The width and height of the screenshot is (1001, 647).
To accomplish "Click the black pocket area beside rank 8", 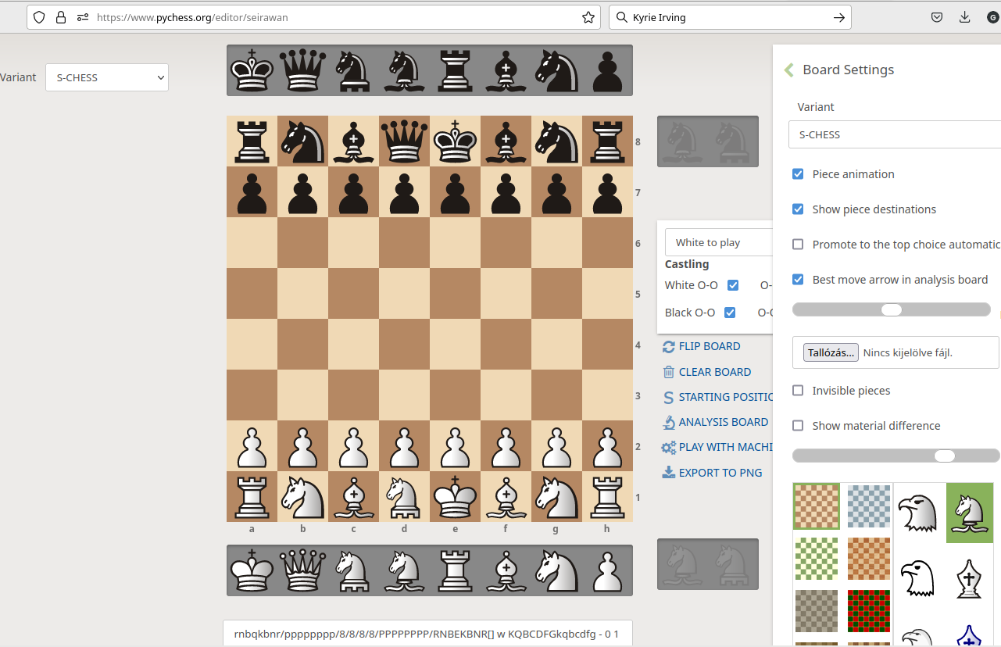I will coord(708,141).
